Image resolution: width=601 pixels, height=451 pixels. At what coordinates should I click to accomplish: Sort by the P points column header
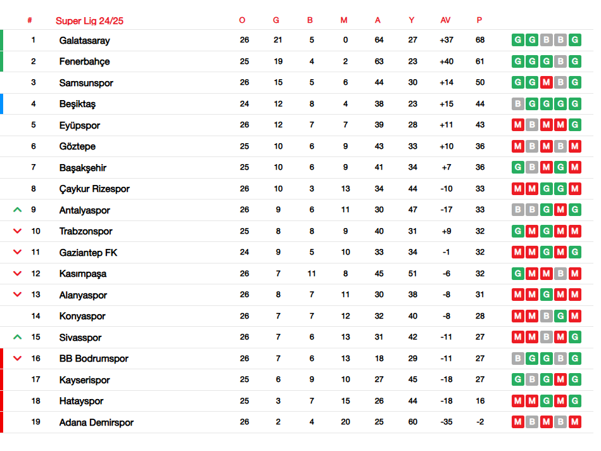[x=479, y=20]
